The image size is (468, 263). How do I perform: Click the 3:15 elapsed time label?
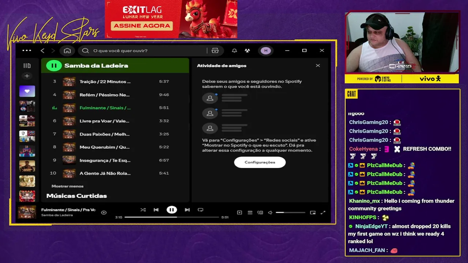pos(118,217)
